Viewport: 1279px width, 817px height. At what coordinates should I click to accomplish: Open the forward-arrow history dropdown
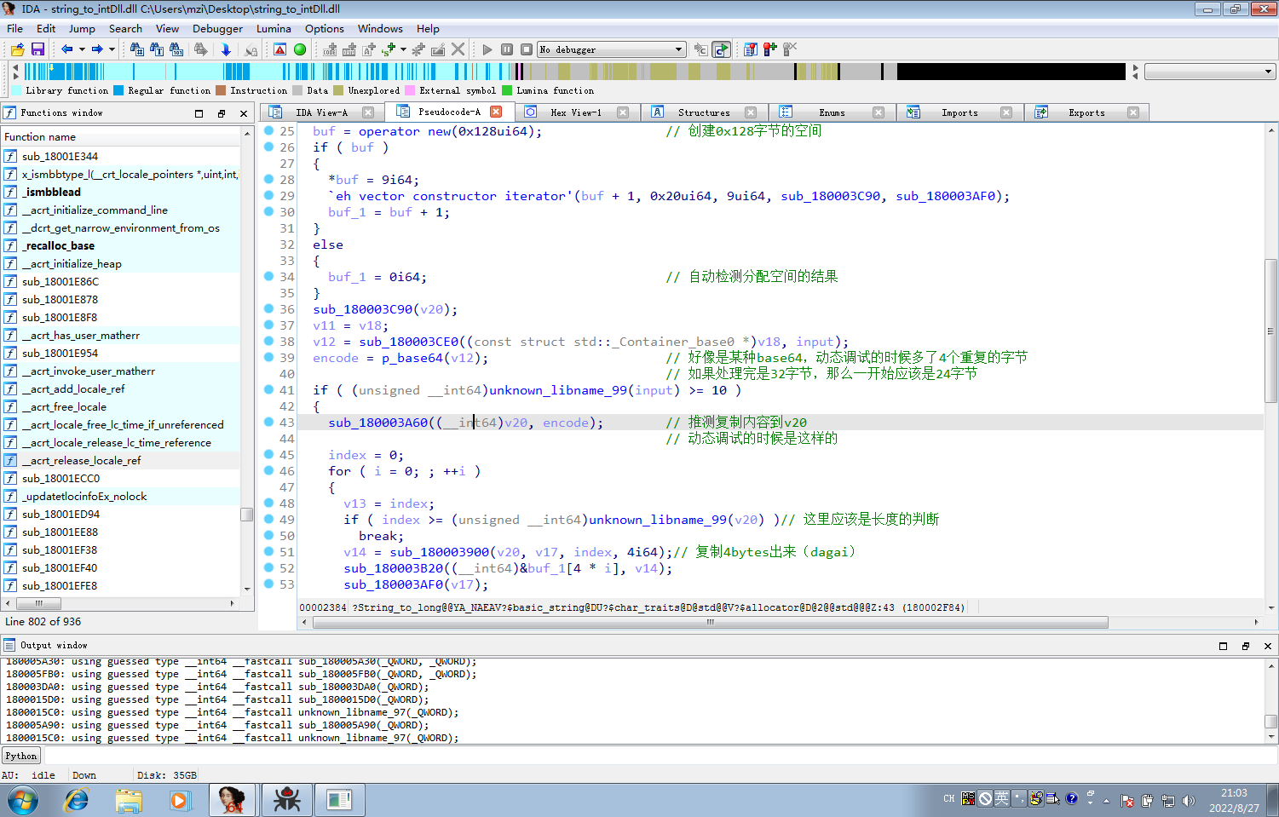112,49
